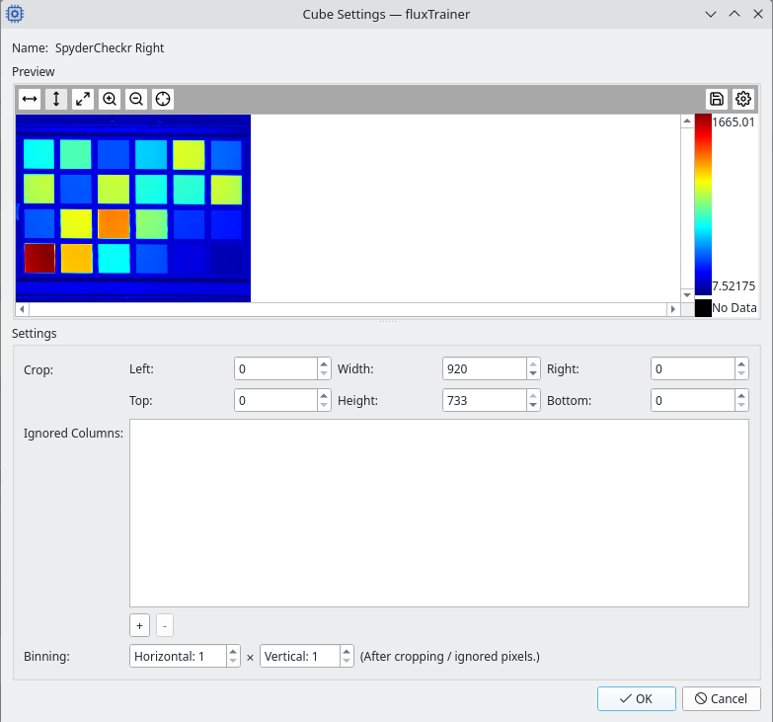This screenshot has height=722, width=773.
Task: Add an ignored column with plus button
Action: [x=139, y=626]
